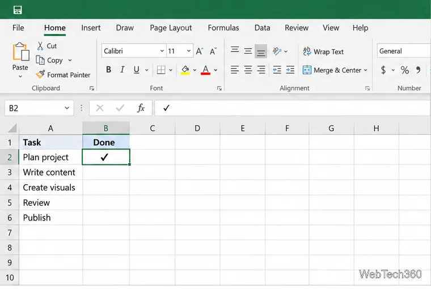Click into the formula bar field
431x289 pixels.
point(293,108)
